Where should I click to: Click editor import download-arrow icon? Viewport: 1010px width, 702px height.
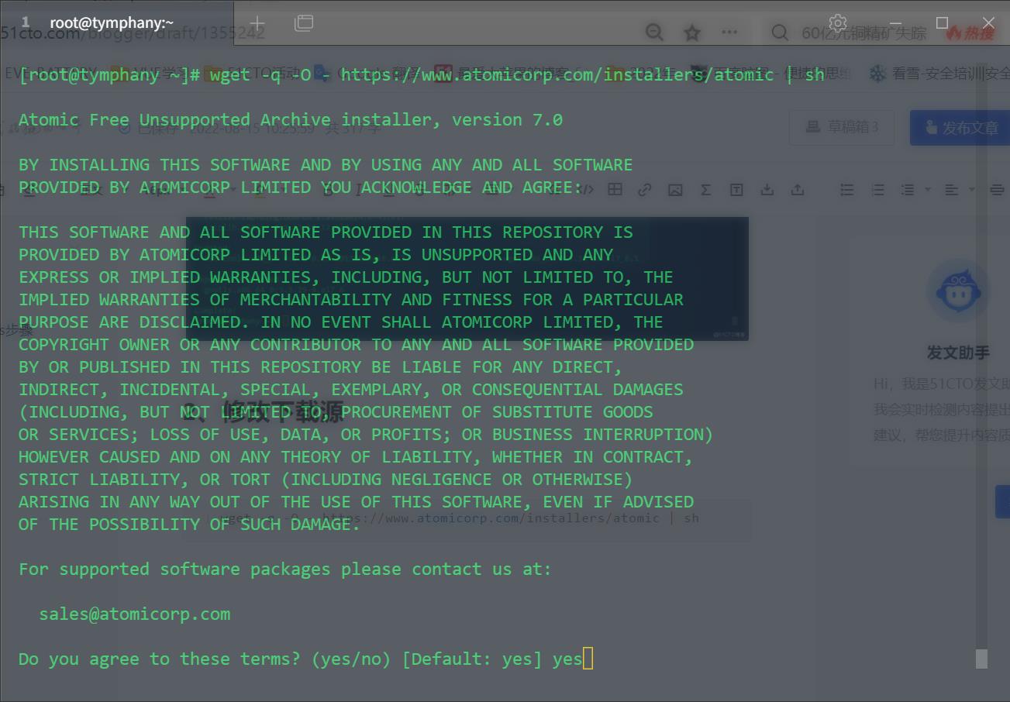(x=767, y=189)
